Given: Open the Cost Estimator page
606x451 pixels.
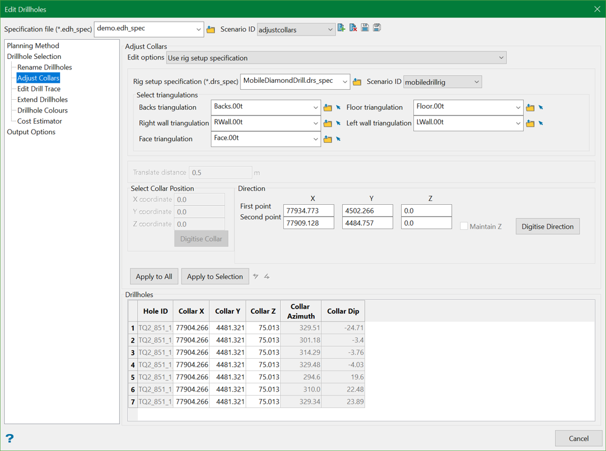Looking at the screenshot, I should coord(39,121).
